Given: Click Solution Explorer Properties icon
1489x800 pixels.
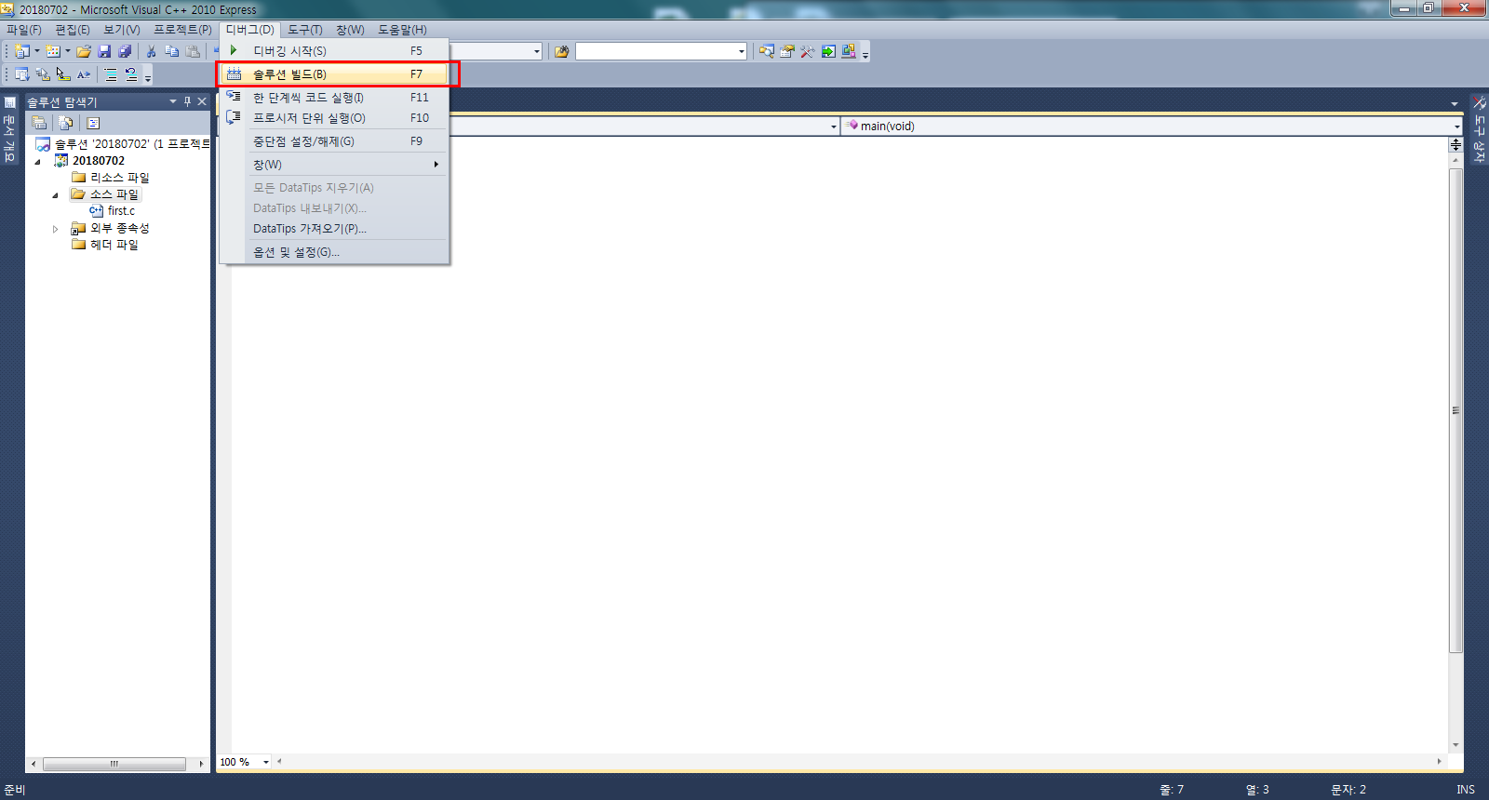Looking at the screenshot, I should tap(39, 123).
